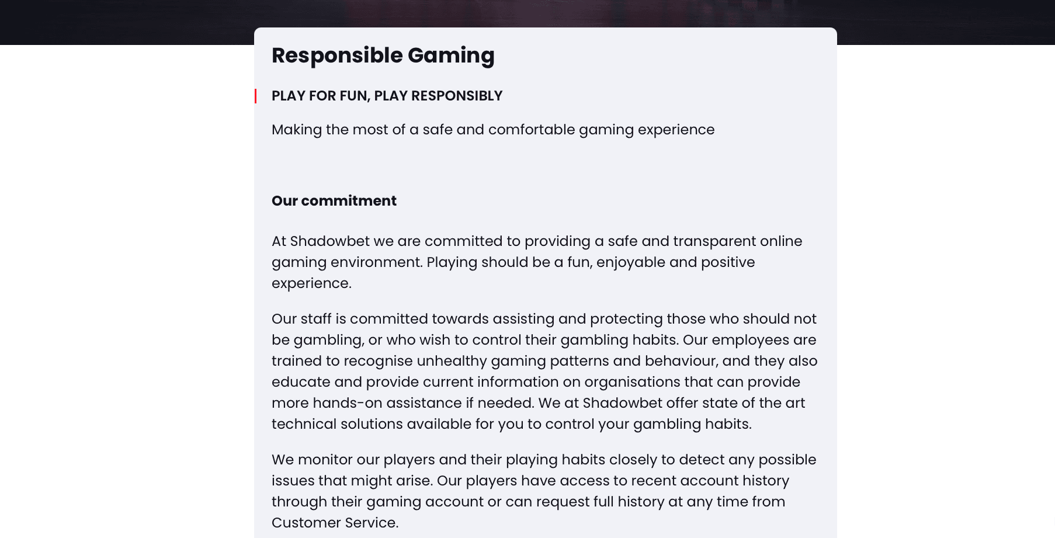This screenshot has height=538, width=1055.
Task: Click the lone word 'experience.' ending first paragraph
Action: [x=311, y=283]
